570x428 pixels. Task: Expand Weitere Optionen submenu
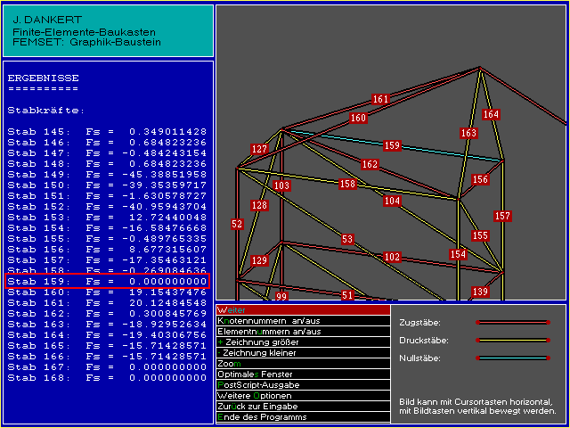pyautogui.click(x=302, y=396)
